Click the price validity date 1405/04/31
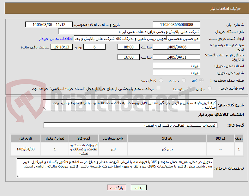The width and height of the screenshot is (249, 196). coord(177,57)
